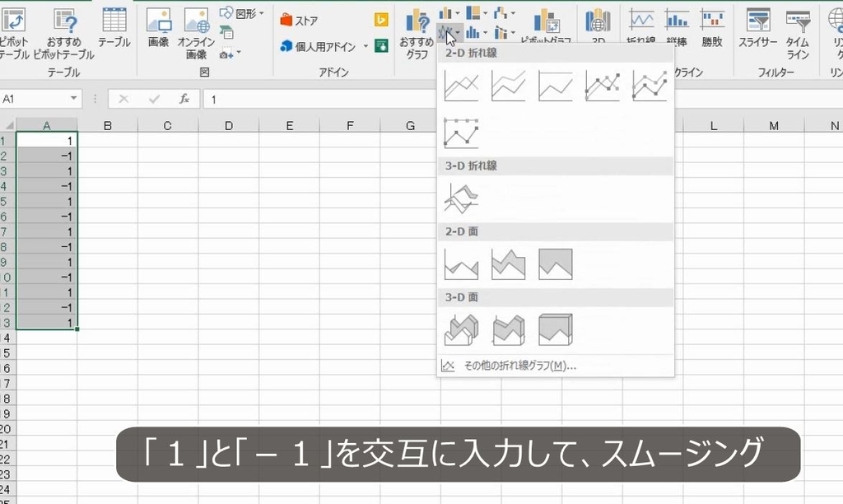The height and width of the screenshot is (504, 843).
Task: Click the Name Box showing A1
Action: coord(35,99)
